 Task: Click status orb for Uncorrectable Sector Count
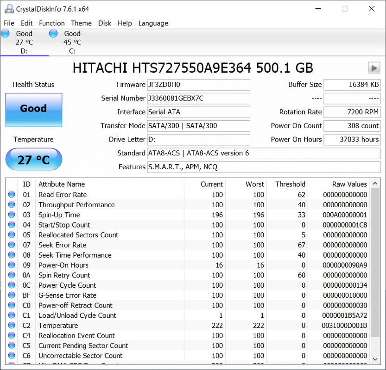(x=12, y=356)
